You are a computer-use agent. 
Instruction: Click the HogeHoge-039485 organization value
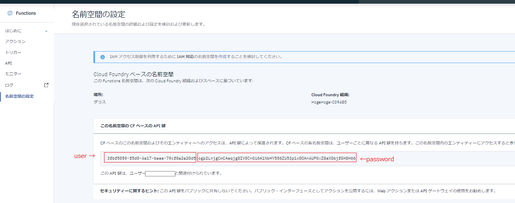tap(329, 102)
